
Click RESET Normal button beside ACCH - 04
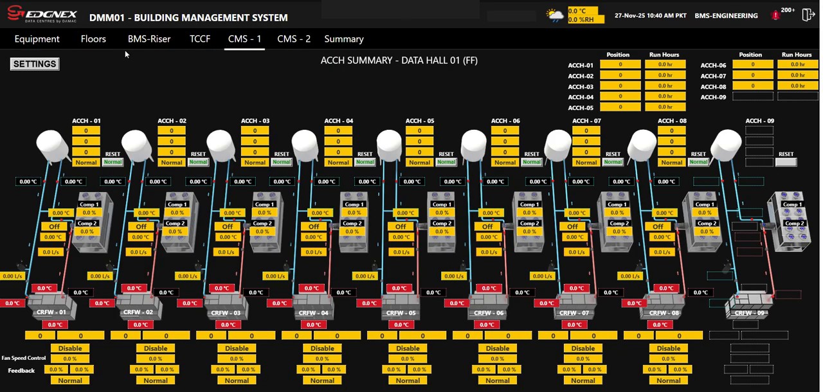[x=365, y=162]
